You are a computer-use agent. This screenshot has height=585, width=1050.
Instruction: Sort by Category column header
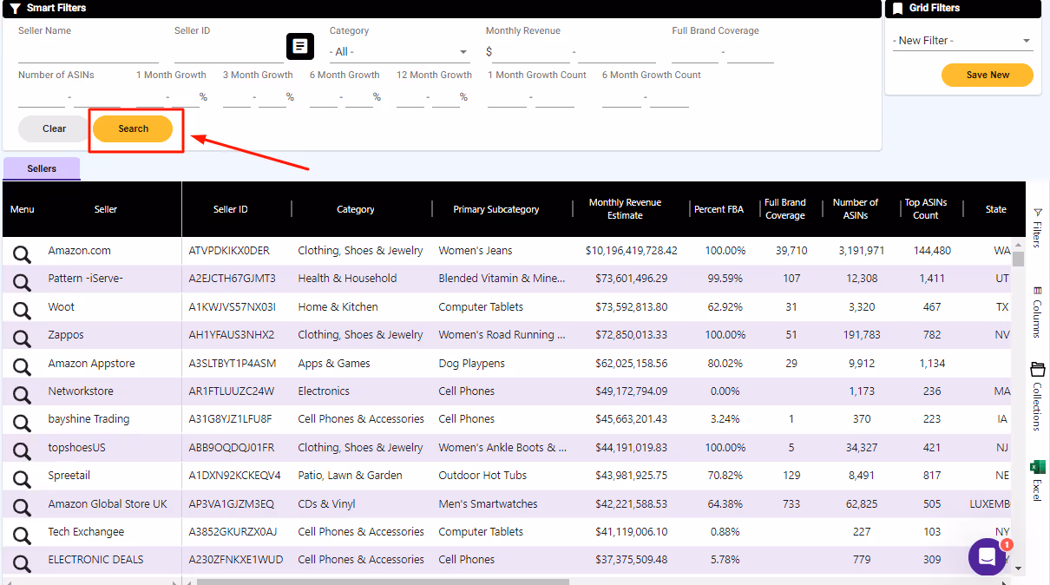click(356, 209)
